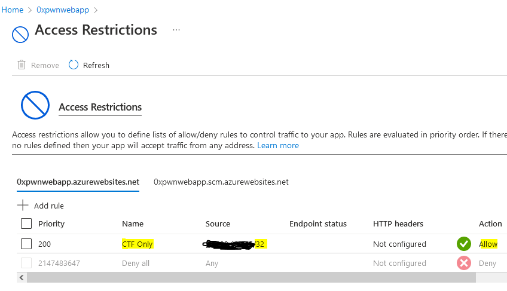The image size is (507, 291).
Task: Click the Remove trash can icon
Action: click(x=22, y=65)
